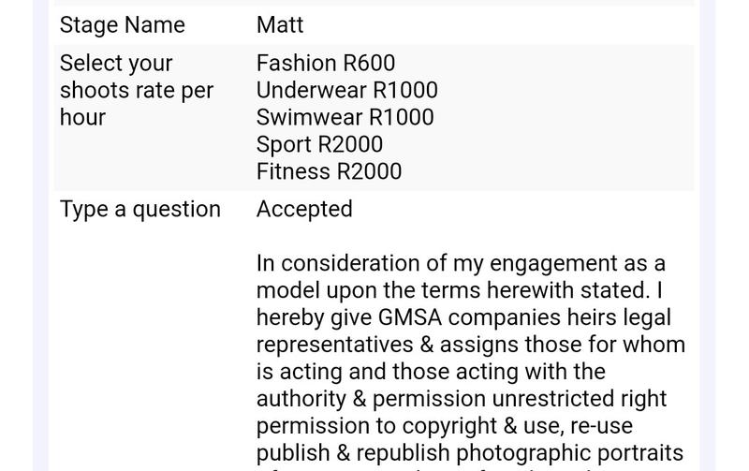Select the Underwear R1000 rate

tap(347, 90)
